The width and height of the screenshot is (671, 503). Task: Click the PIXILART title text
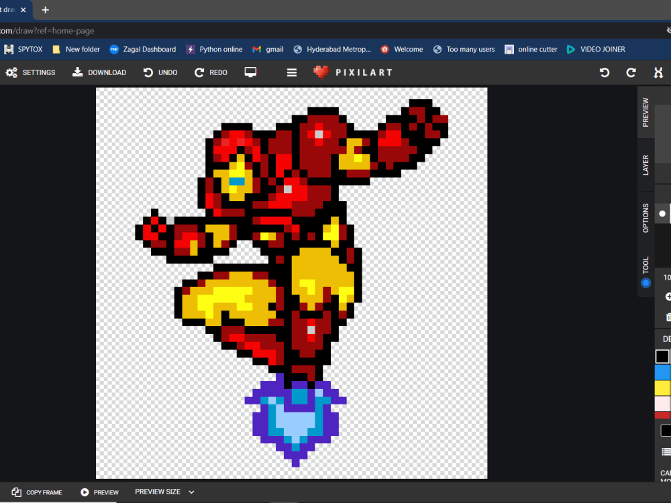[364, 72]
